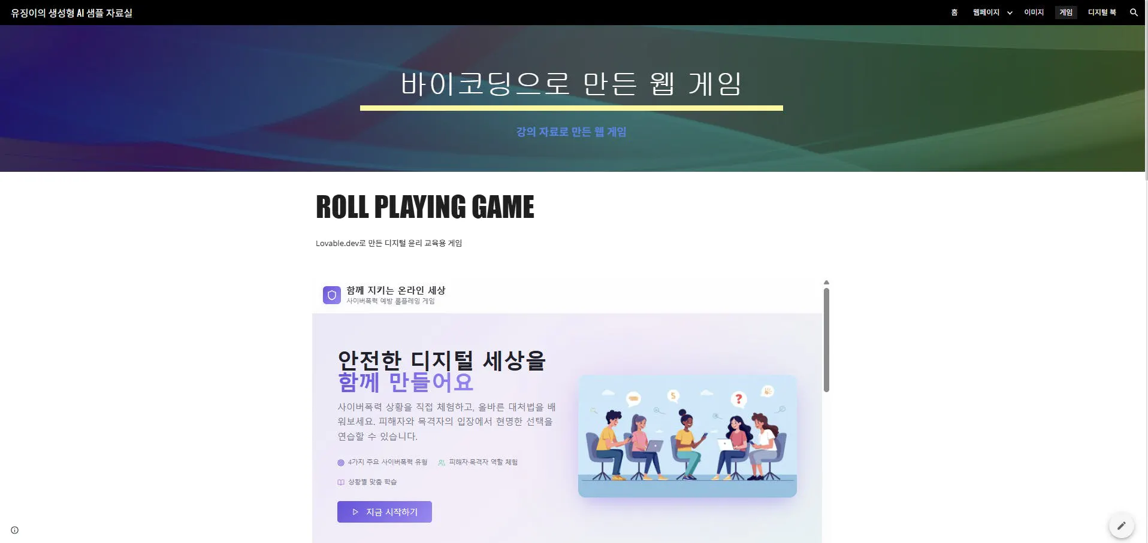1148x543 pixels.
Task: Select the 게임 navigation tab
Action: click(x=1066, y=12)
